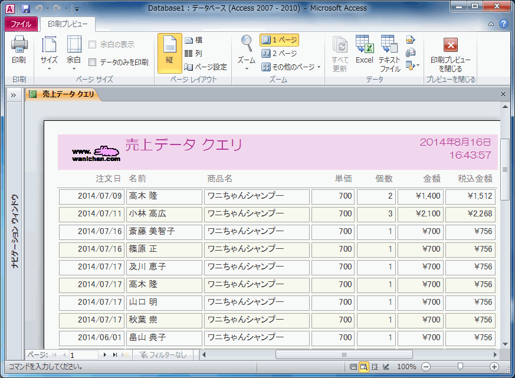Click the report title 売上データ クエリ

tap(183, 145)
